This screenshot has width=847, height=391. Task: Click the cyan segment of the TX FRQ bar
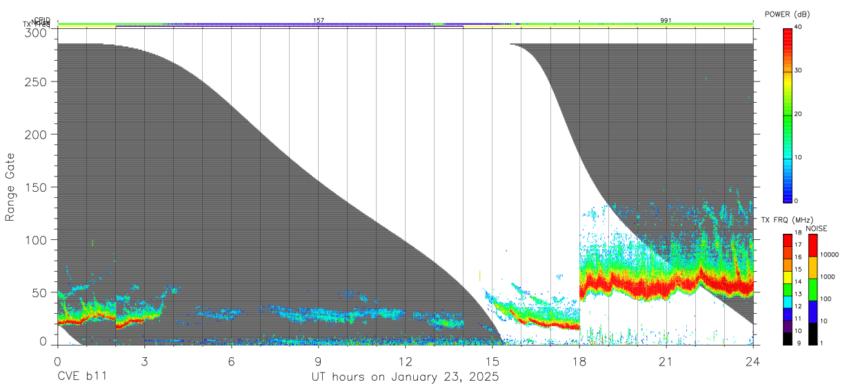pos(787,301)
